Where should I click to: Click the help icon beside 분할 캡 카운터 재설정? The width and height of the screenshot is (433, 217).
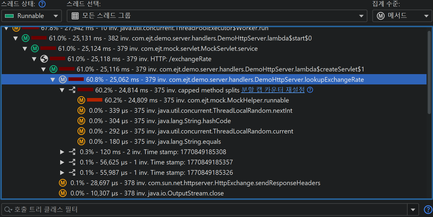(x=310, y=90)
